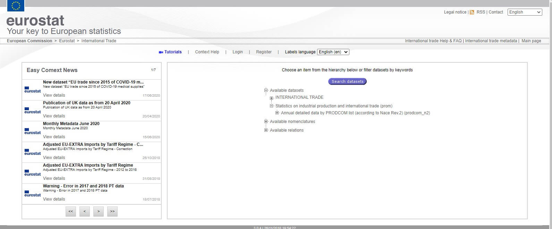This screenshot has height=229, width=552.
Task: Click the Register link
Action: click(264, 52)
